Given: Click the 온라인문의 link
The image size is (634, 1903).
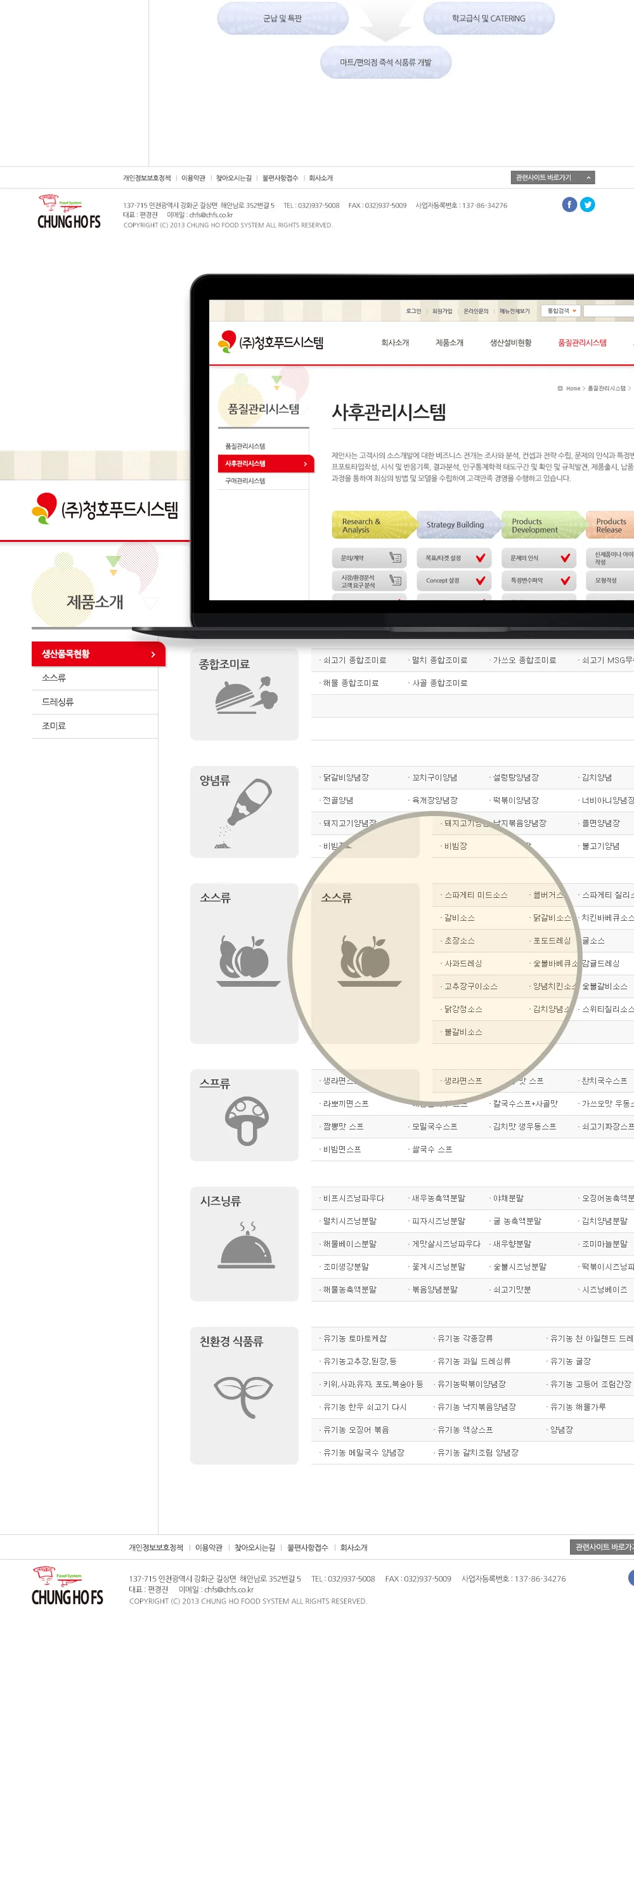Looking at the screenshot, I should (475, 311).
